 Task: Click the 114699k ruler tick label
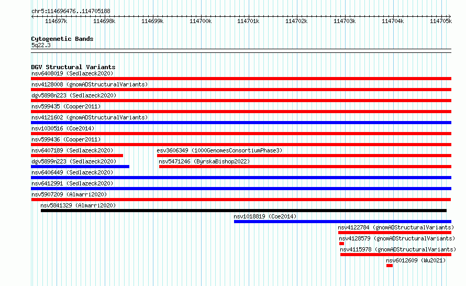(x=152, y=21)
